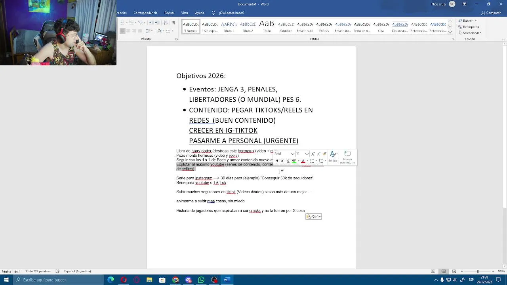Viewport: 507px width, 285px height.
Task: Open the shading color dropdown arrow
Action: 164,31
